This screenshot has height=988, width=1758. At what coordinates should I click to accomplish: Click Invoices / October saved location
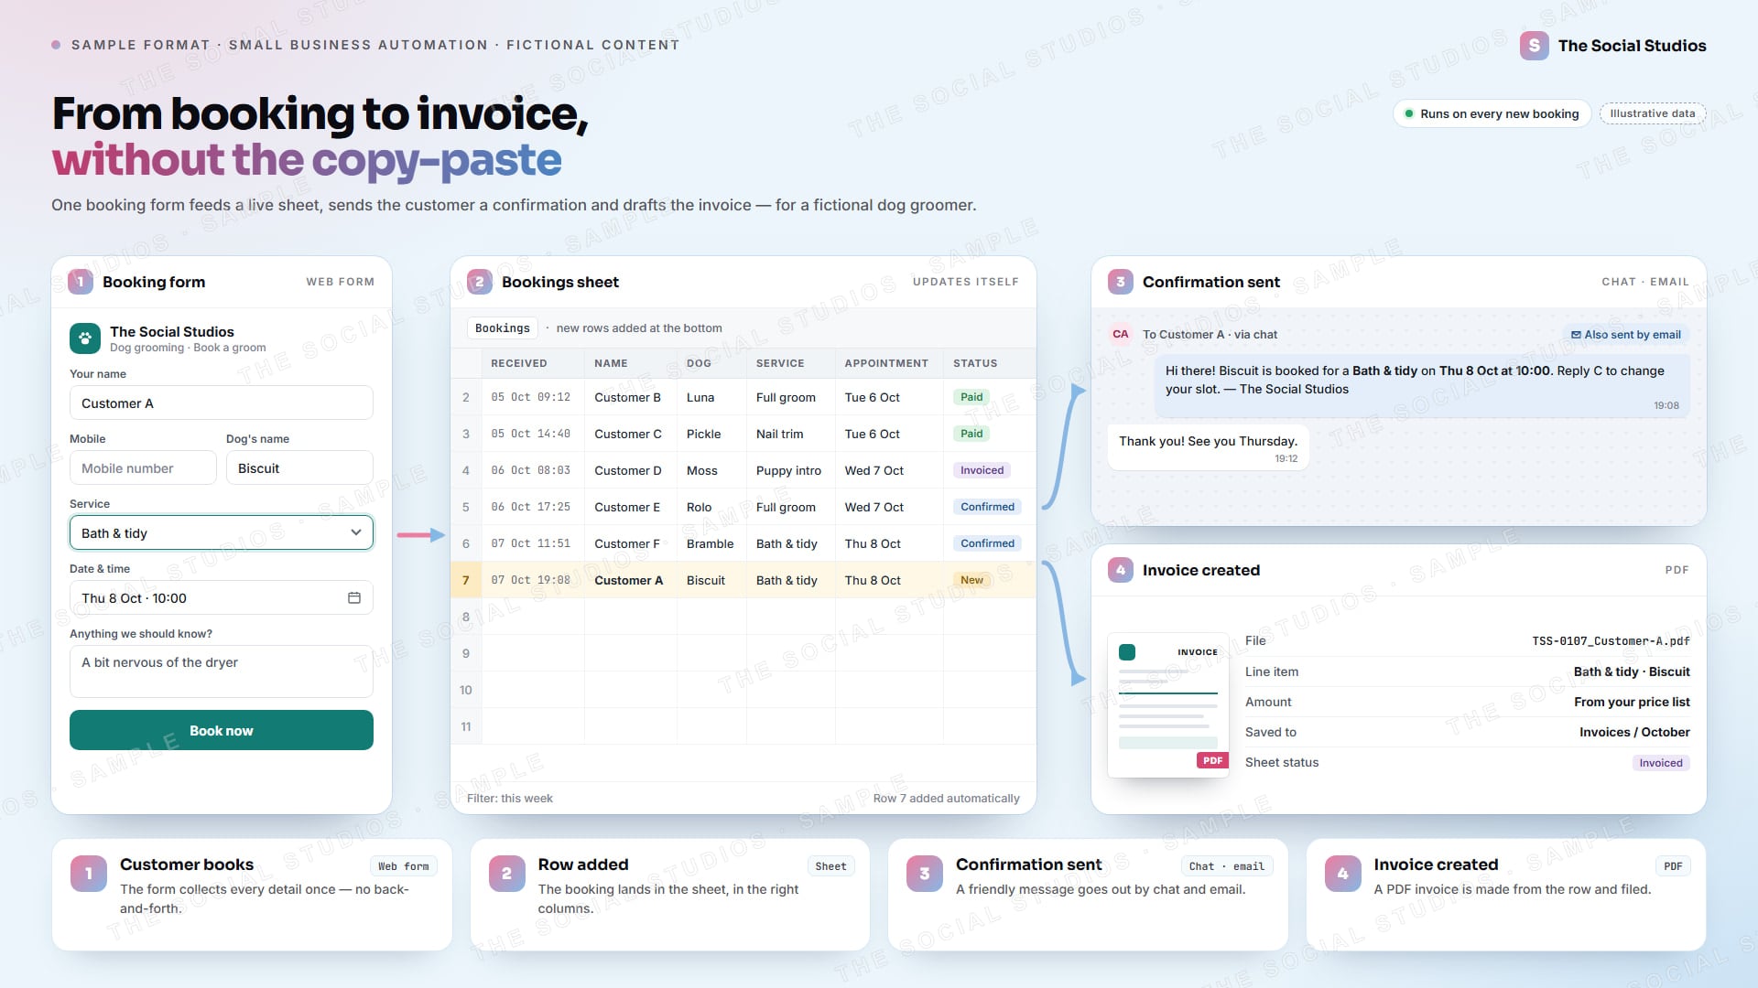click(x=1634, y=732)
